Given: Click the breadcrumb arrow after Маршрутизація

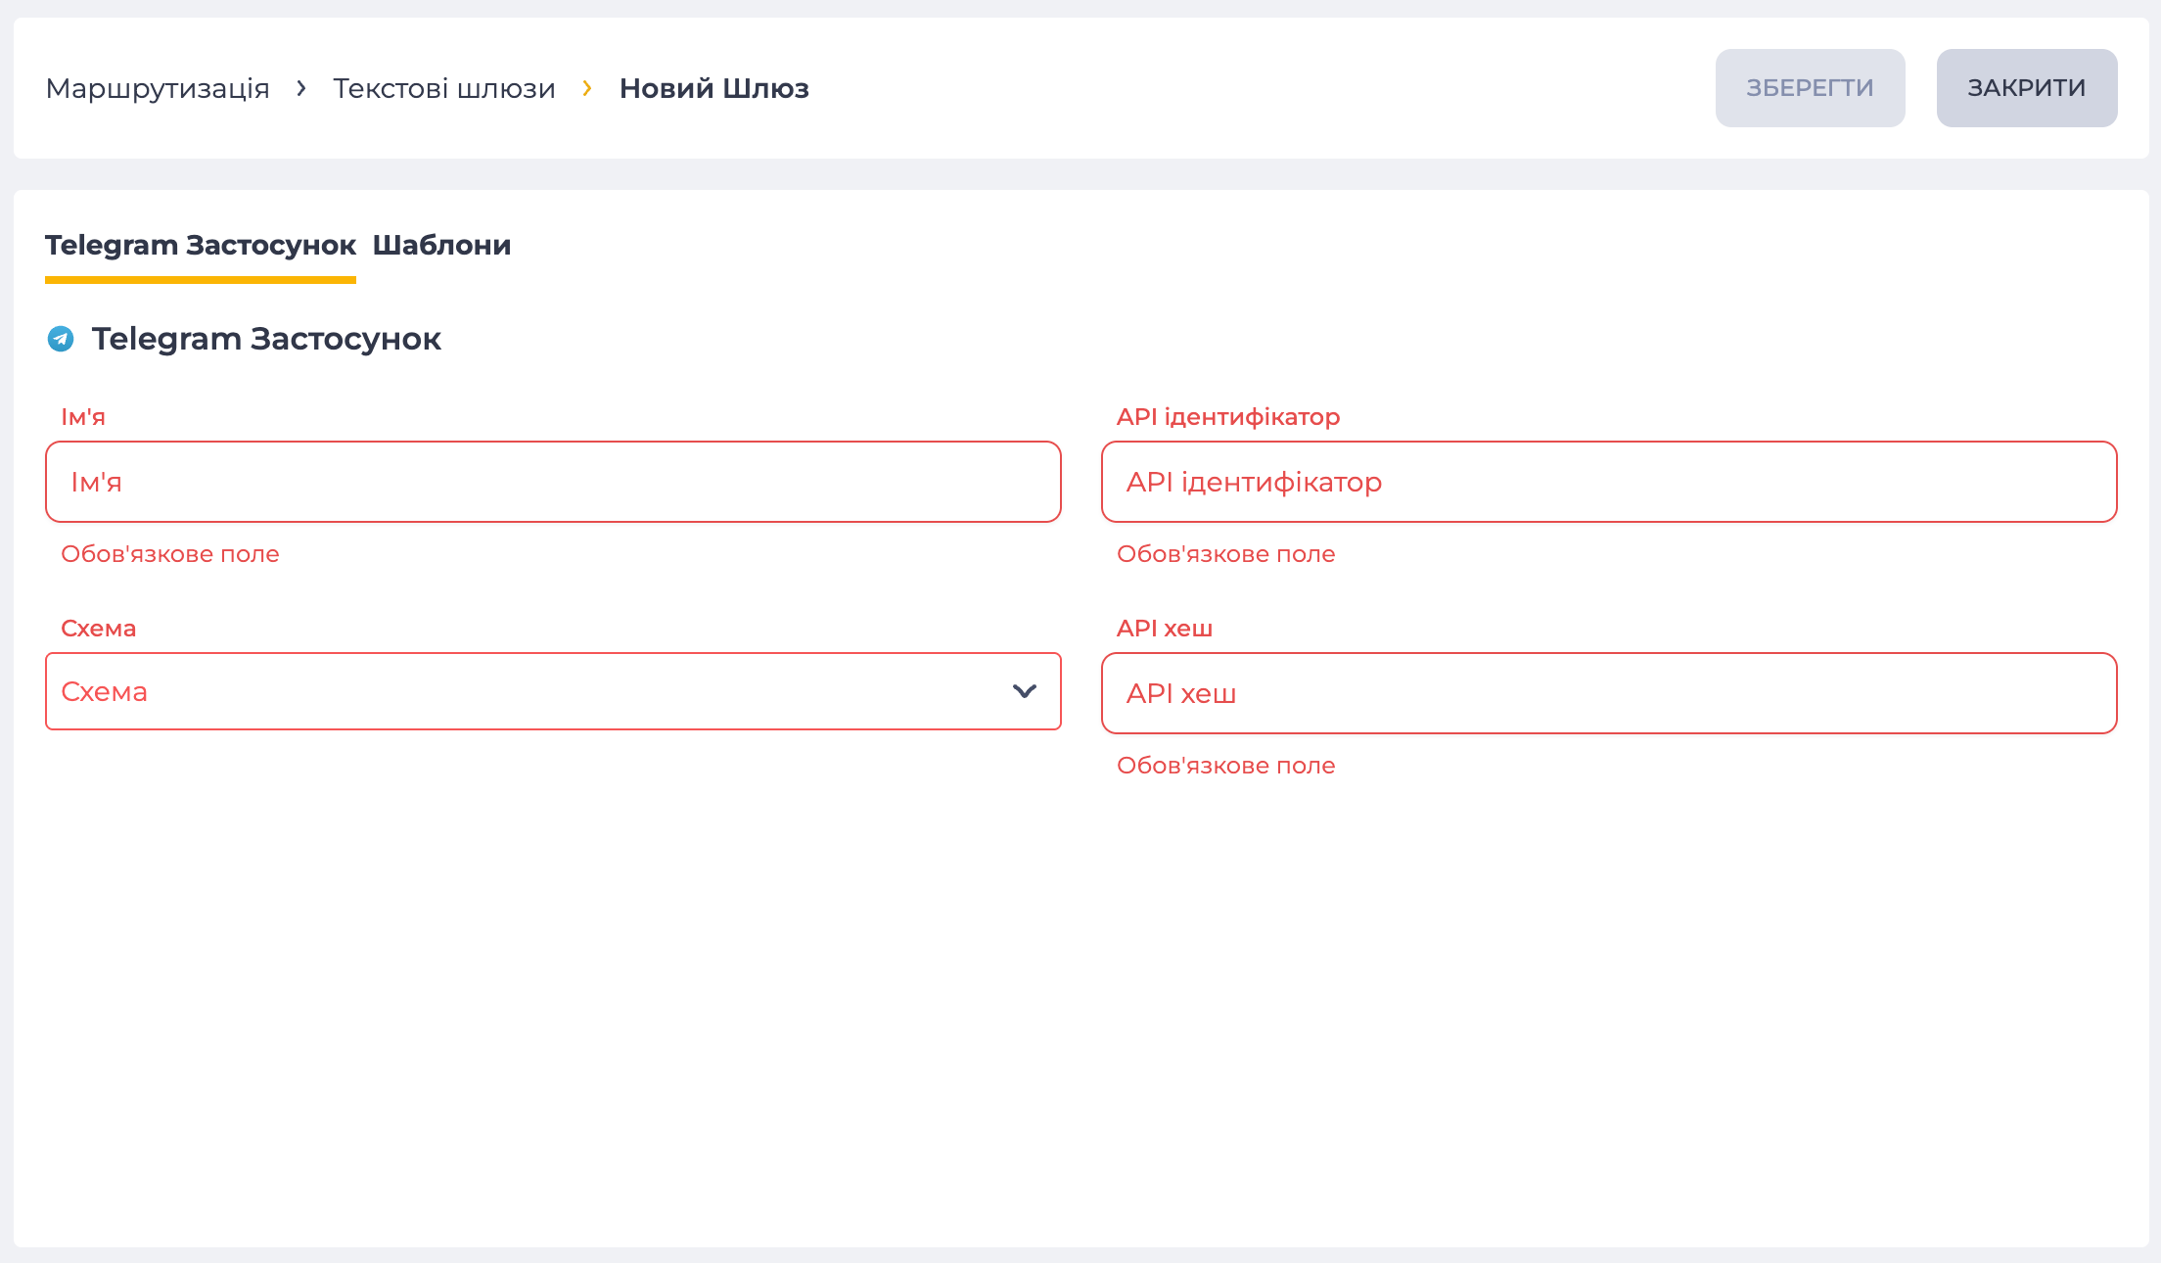Looking at the screenshot, I should pos(301,88).
